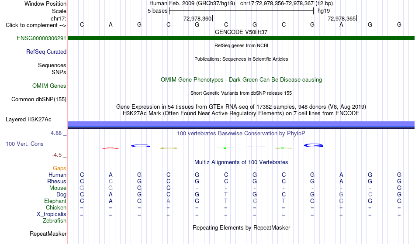Click the ENSG00000306291 gene track label

(x=41, y=38)
